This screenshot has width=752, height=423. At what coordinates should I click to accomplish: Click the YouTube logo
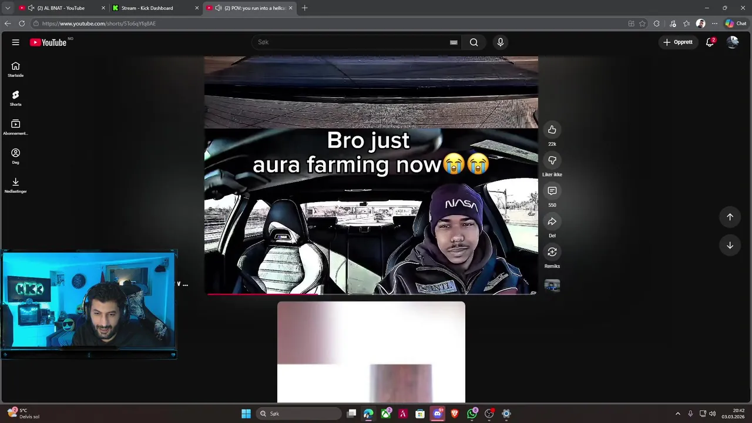pyautogui.click(x=48, y=42)
